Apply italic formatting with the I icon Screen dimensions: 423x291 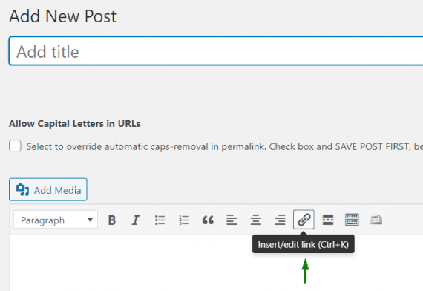coord(136,220)
